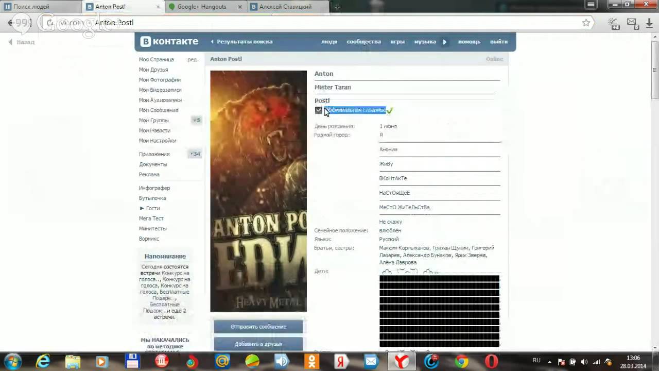Open Мои Видеозаписи in sidebar

tap(160, 90)
